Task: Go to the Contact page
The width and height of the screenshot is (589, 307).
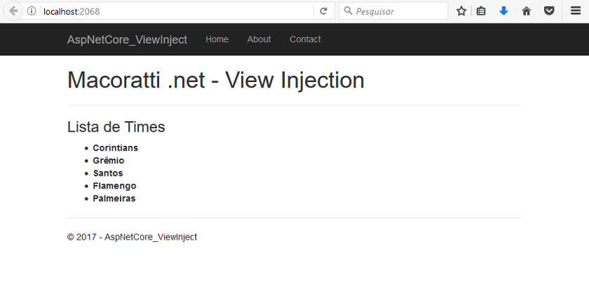Action: 305,39
